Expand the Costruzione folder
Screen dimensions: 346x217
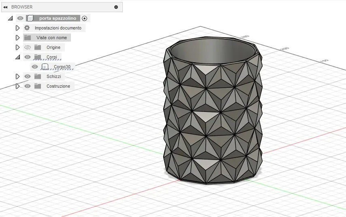(x=18, y=86)
